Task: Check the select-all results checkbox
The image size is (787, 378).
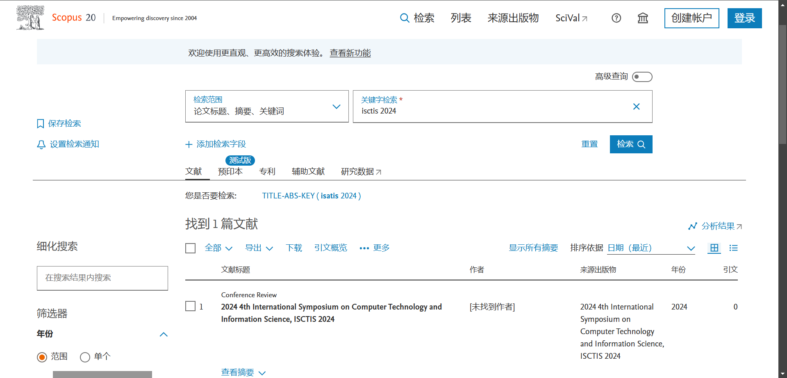Action: pyautogui.click(x=191, y=248)
